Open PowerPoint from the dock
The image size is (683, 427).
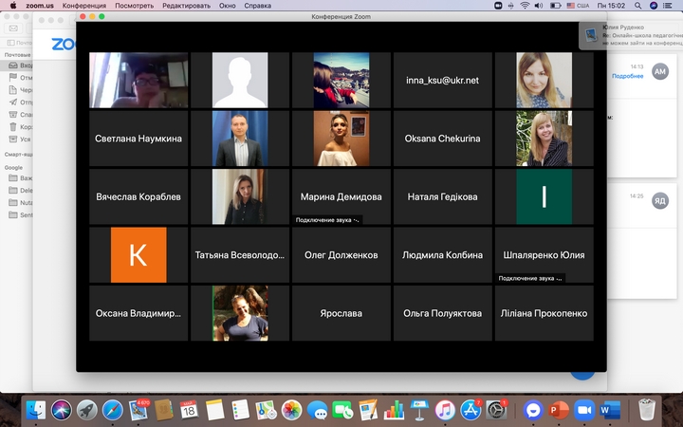pyautogui.click(x=559, y=410)
